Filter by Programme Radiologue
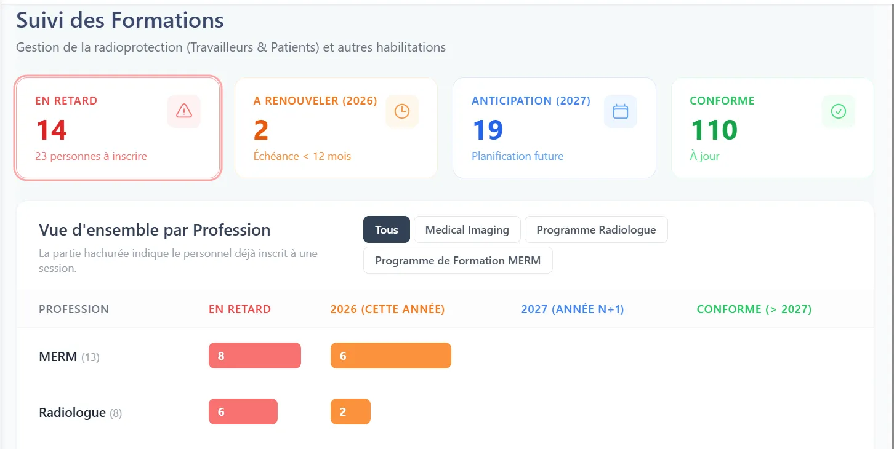This screenshot has height=449, width=894. point(596,229)
